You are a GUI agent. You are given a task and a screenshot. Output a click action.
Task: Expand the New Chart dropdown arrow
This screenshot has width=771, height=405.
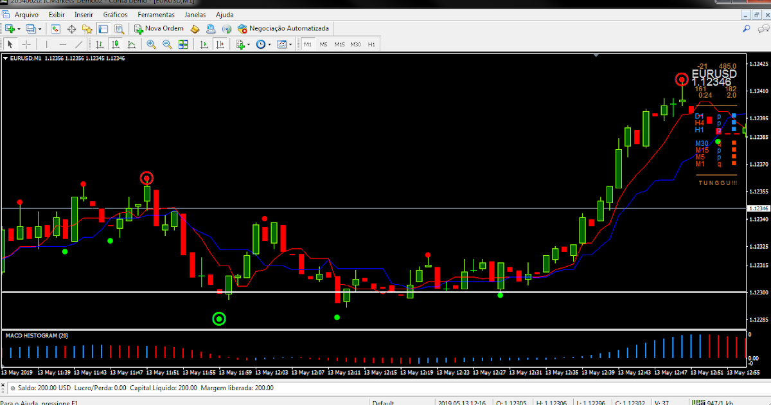click(x=19, y=30)
